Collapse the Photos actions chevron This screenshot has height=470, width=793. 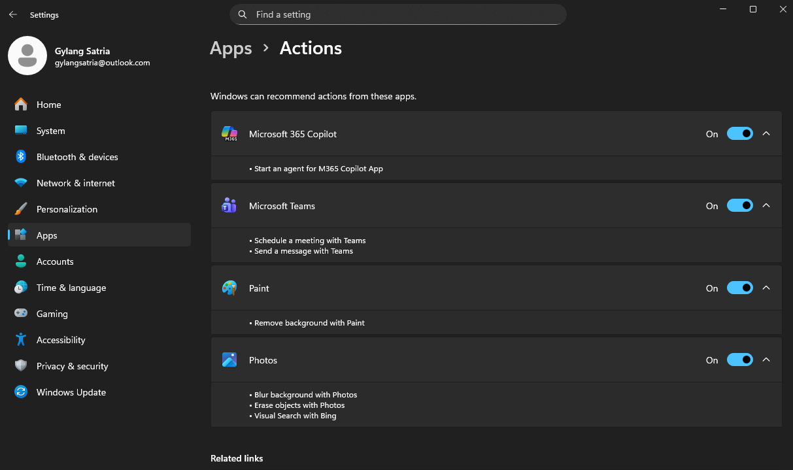coord(767,360)
